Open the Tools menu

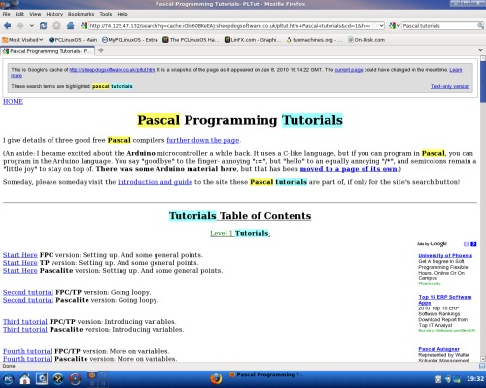pyautogui.click(x=106, y=14)
